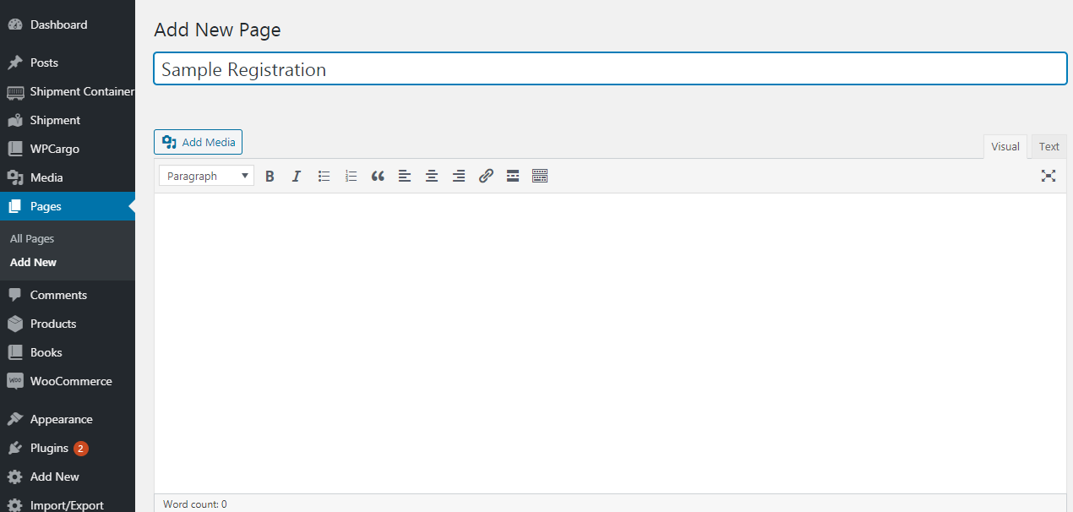Toggle bold formatting in editor toolbar
This screenshot has width=1073, height=512.
click(270, 176)
